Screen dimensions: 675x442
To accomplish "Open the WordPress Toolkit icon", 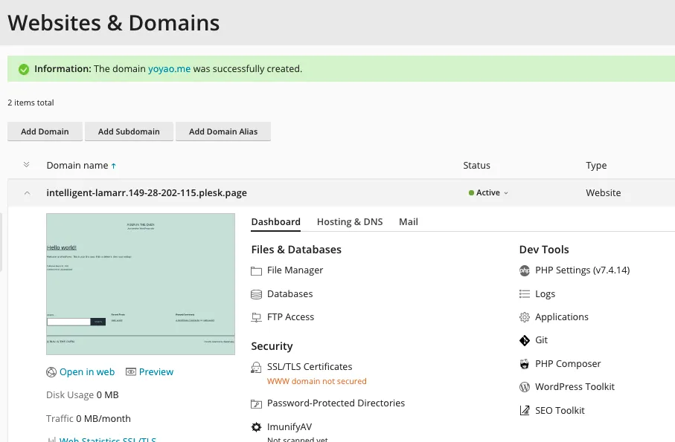I will 525,386.
